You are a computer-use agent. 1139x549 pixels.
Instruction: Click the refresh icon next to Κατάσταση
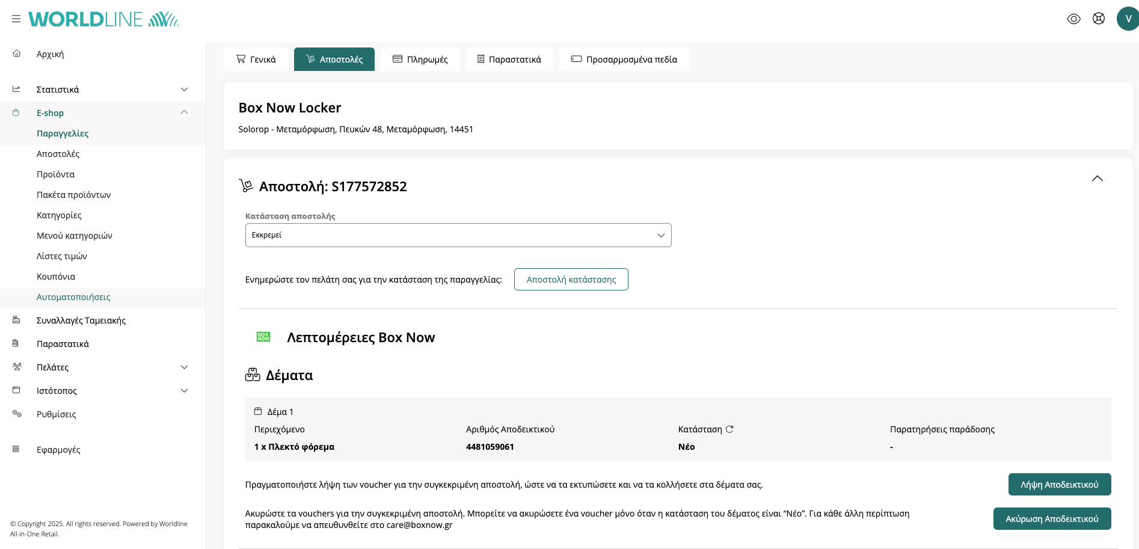pyautogui.click(x=729, y=429)
